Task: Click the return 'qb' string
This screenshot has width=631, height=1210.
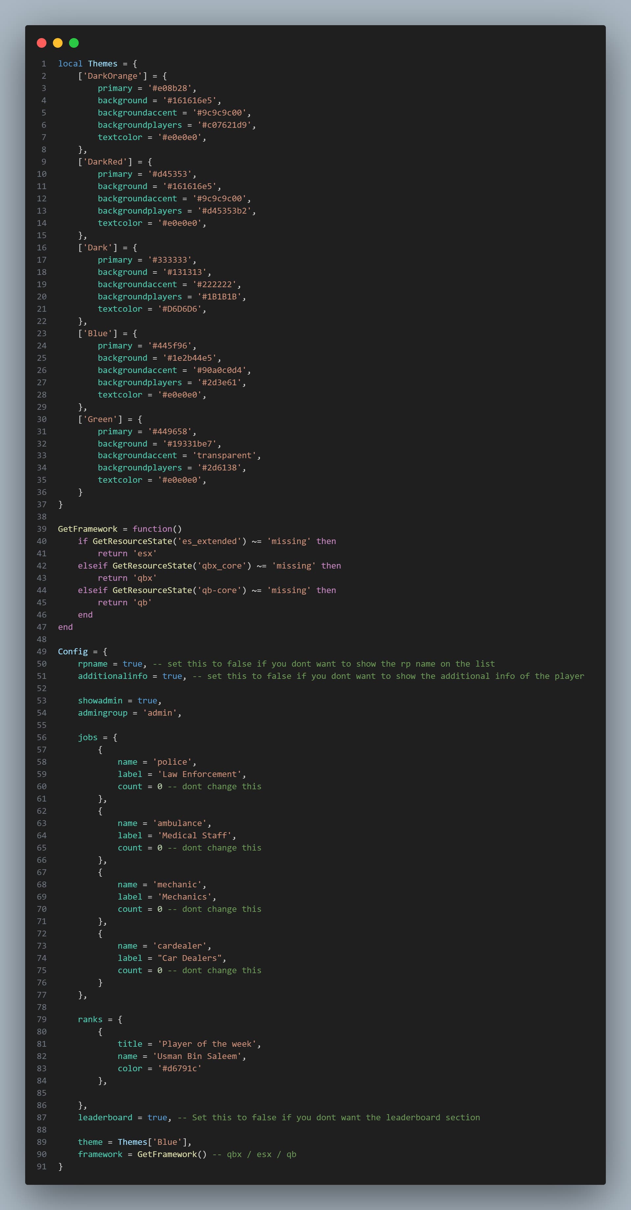Action: [x=142, y=602]
